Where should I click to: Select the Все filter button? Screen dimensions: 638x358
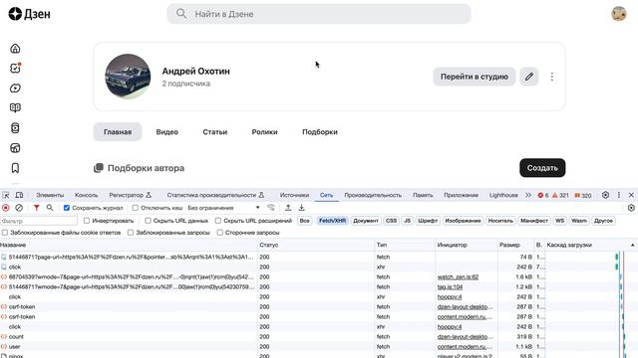click(304, 221)
